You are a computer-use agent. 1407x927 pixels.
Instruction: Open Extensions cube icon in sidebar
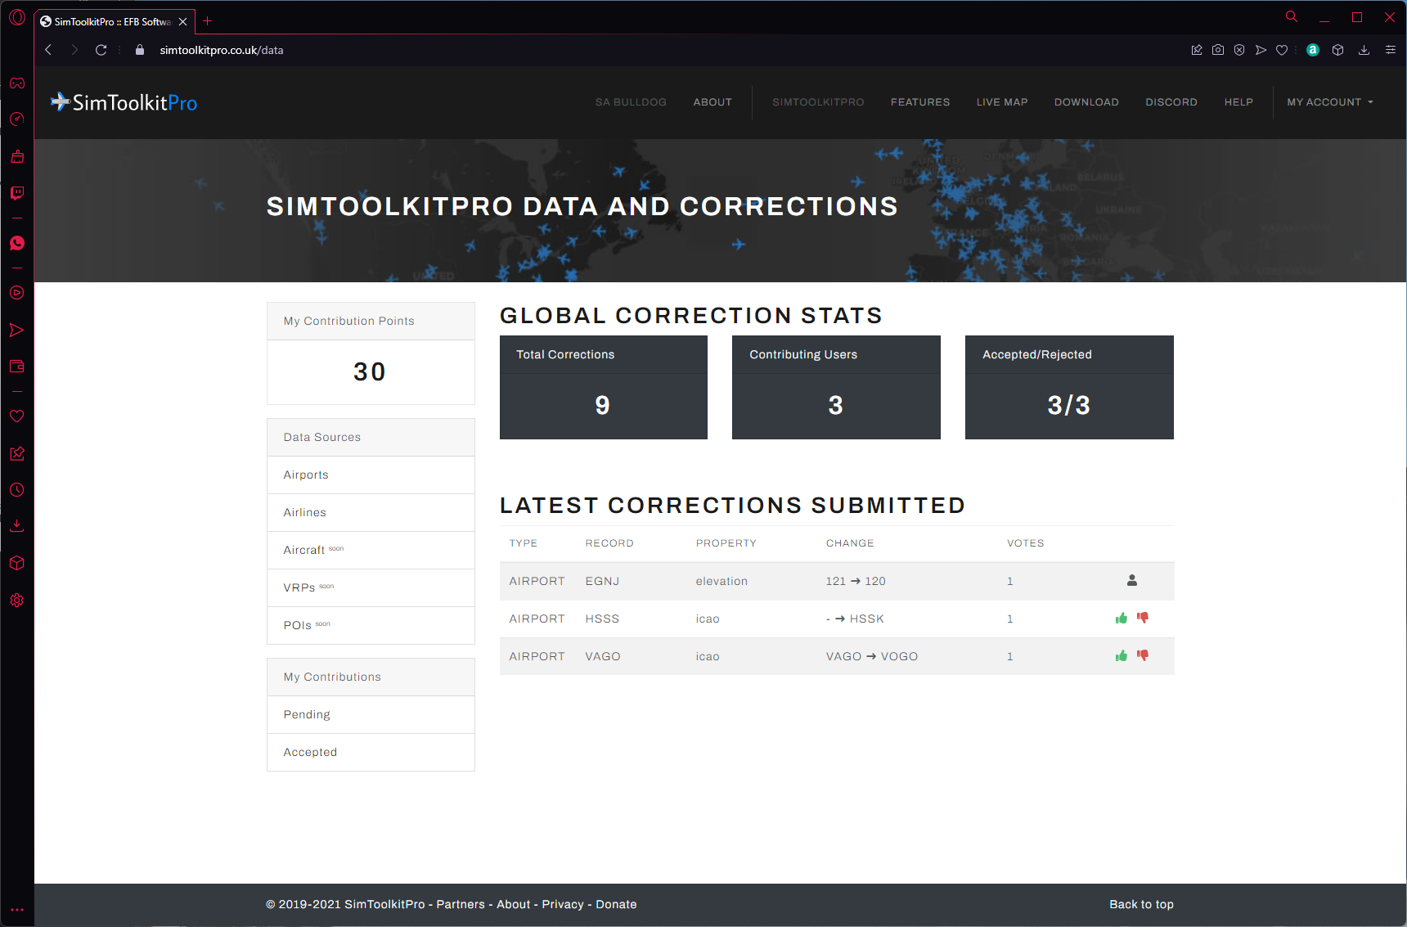click(17, 564)
